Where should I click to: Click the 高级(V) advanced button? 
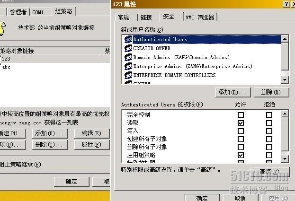(269, 172)
